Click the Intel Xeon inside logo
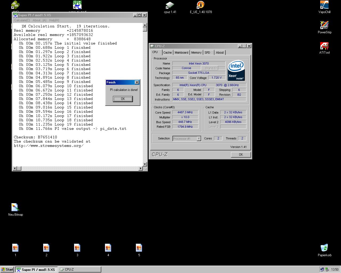The width and height of the screenshot is (341, 273). coord(236,70)
